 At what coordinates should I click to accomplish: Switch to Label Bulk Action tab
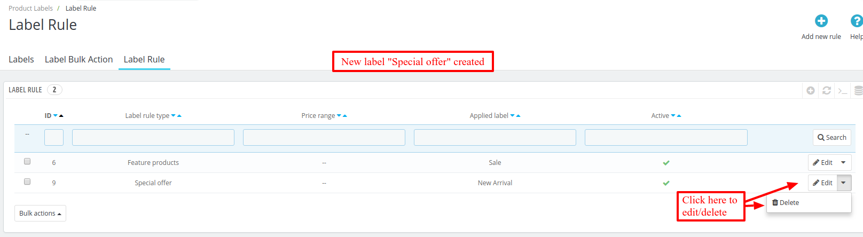tap(79, 59)
